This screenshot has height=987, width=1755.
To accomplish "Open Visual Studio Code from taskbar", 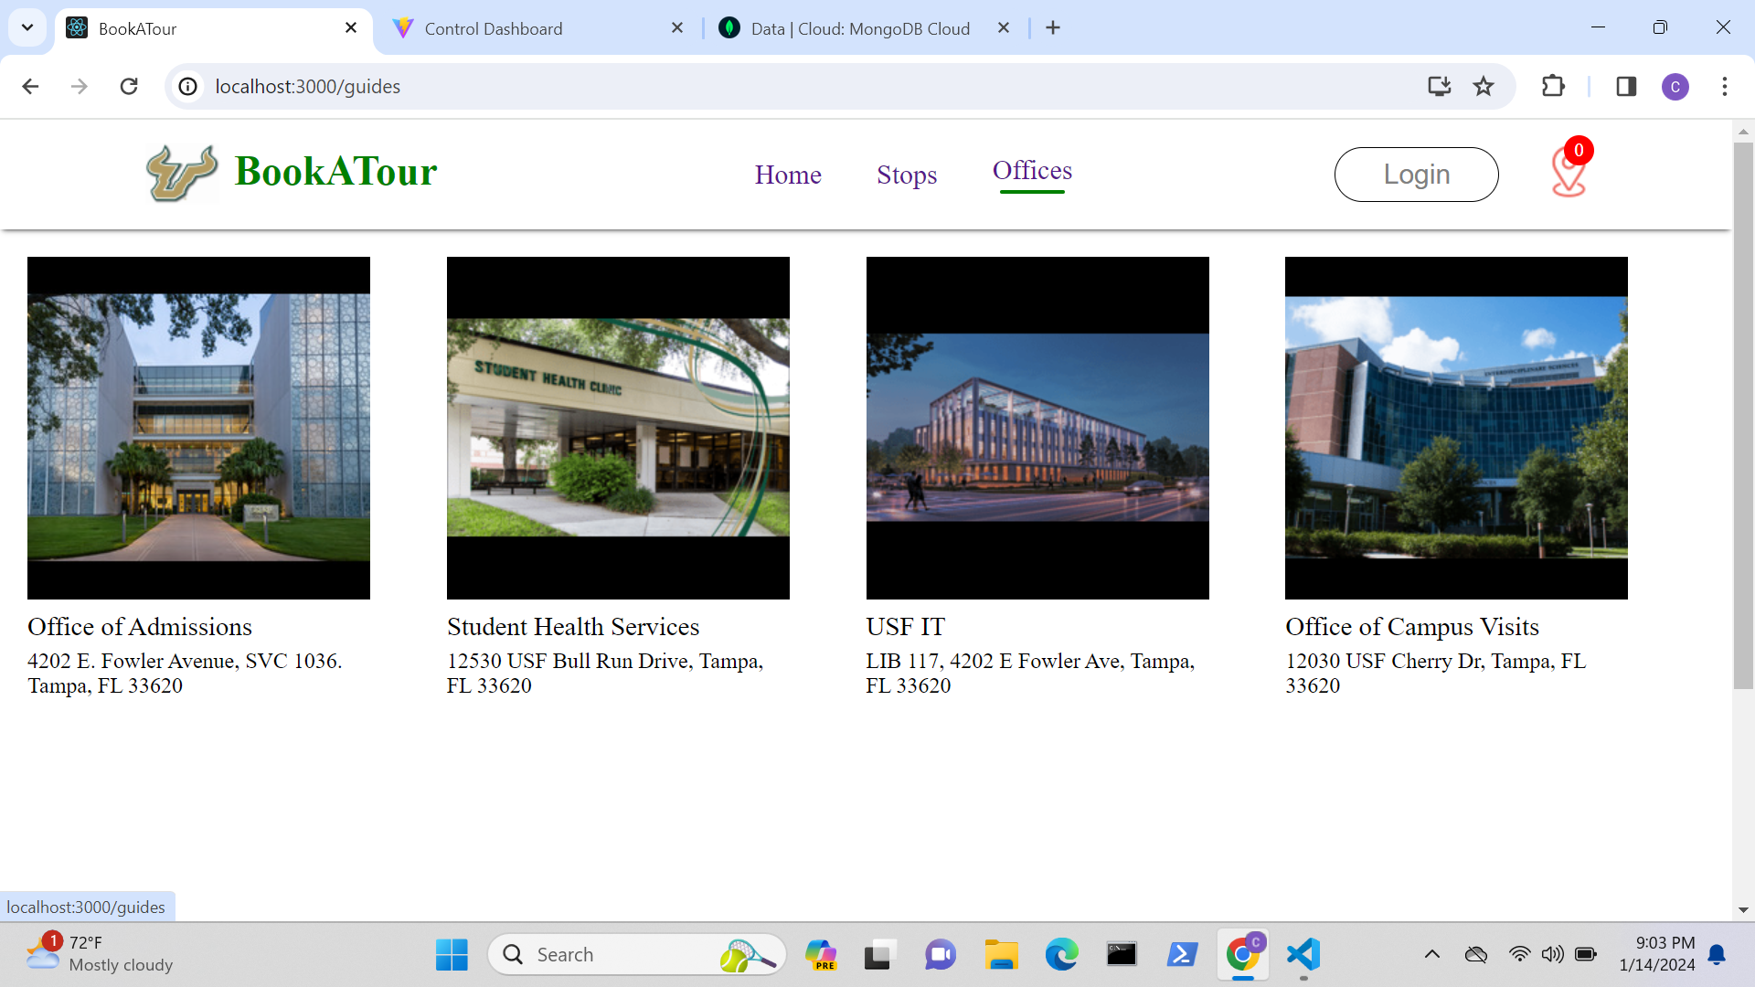I will coord(1303,955).
